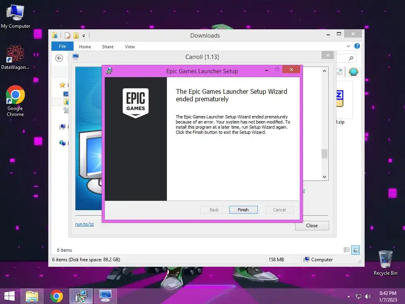This screenshot has width=405, height=304.
Task: Click the monitor icon in Carroll title bar
Action: tap(76, 57)
